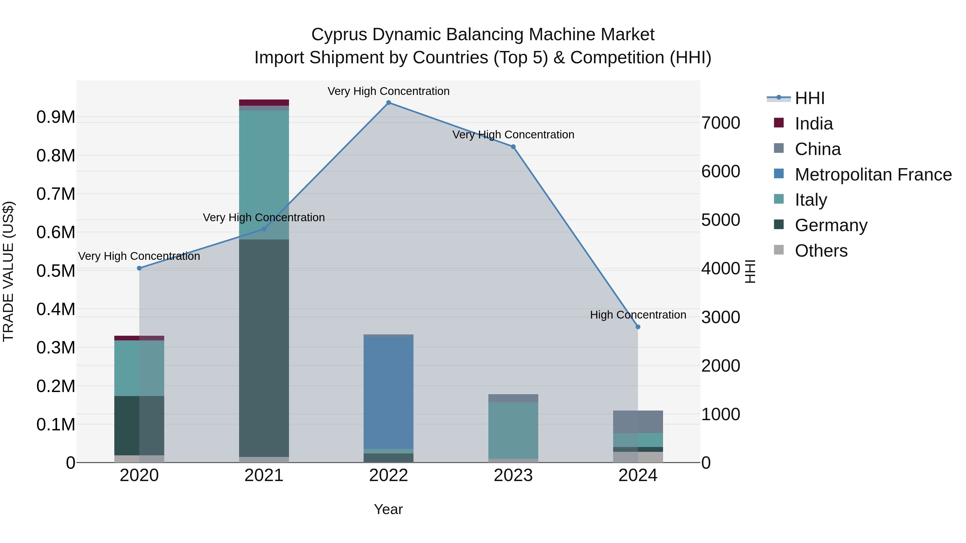Click the Italy legend swatch

point(778,199)
